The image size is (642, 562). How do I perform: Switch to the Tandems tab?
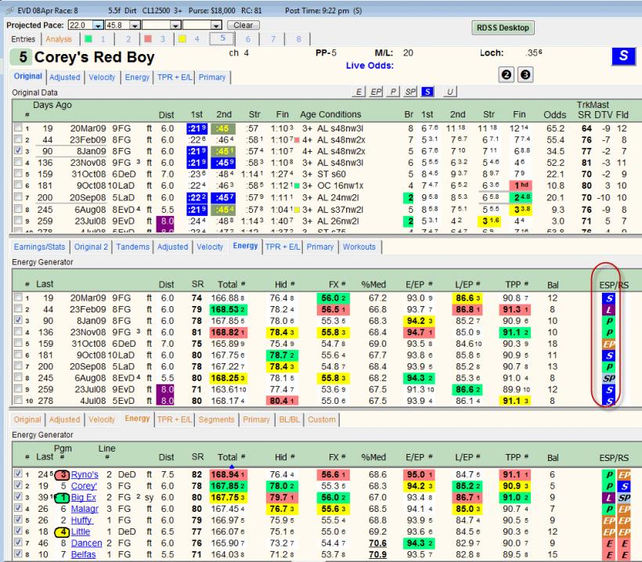point(132,247)
